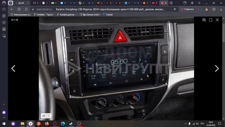225x127 pixels.
Task: Go to the next photo in the gallery
Action: point(217,68)
